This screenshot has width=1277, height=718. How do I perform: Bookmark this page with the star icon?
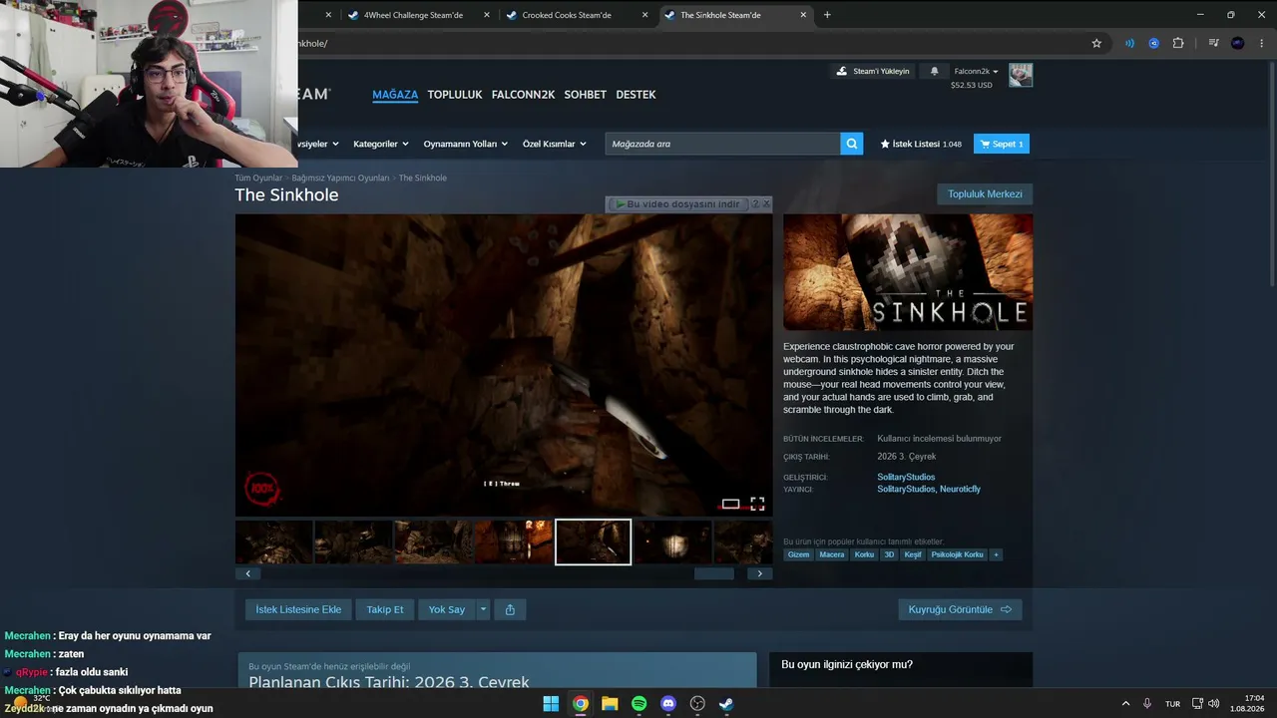pyautogui.click(x=1096, y=43)
